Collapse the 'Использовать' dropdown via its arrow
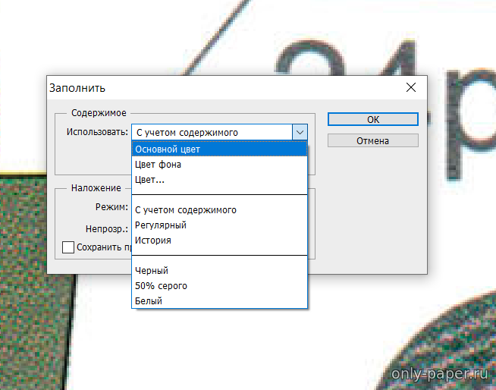The image size is (496, 390). click(x=300, y=132)
